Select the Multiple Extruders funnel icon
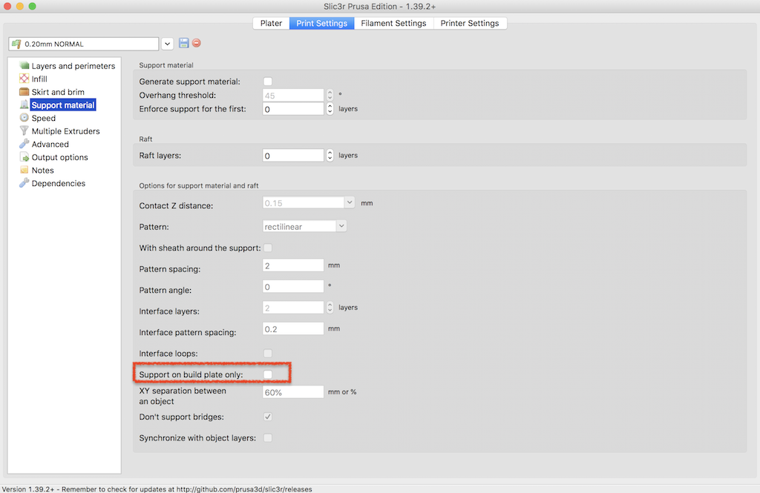Screen dimensions: 760x493 coord(24,131)
